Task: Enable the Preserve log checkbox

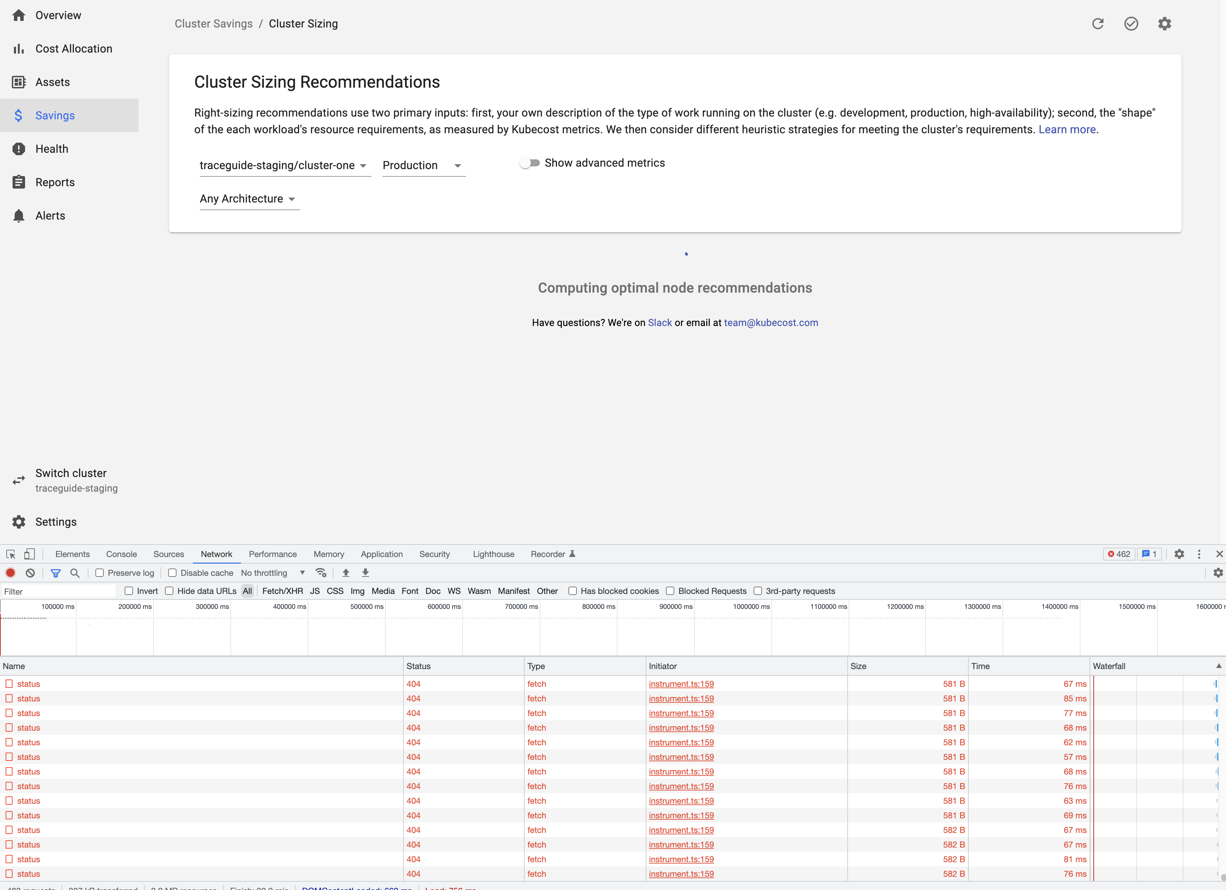Action: [100, 573]
